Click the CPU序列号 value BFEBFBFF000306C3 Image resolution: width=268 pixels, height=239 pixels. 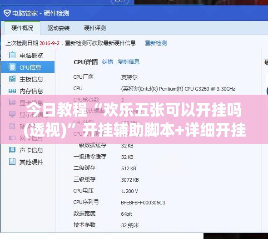click(143, 203)
